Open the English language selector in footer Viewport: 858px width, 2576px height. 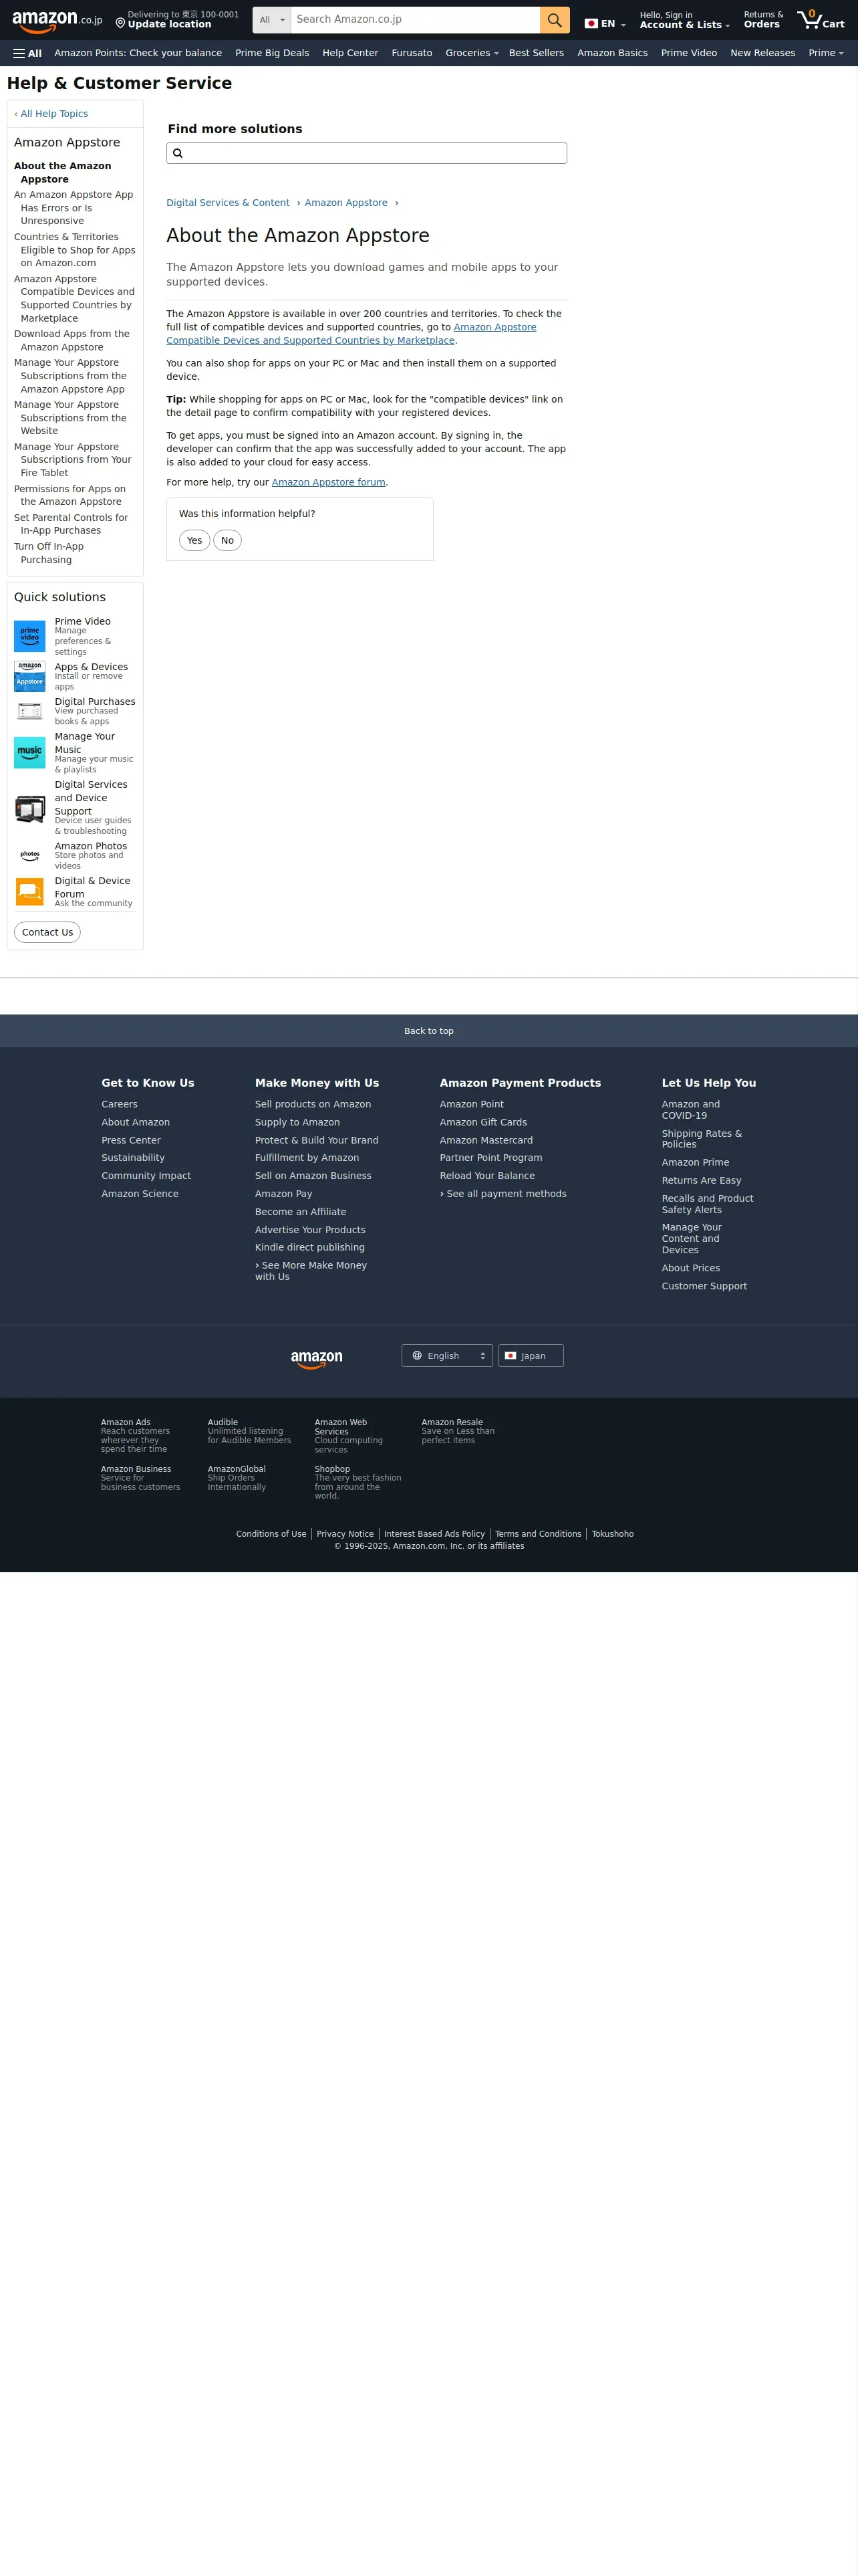448,1356
